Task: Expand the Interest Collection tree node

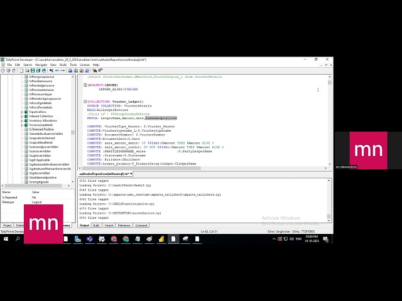Action: pos(22,116)
